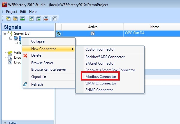180x124 pixels.
Task: Open the Help menu
Action: pos(33,12)
